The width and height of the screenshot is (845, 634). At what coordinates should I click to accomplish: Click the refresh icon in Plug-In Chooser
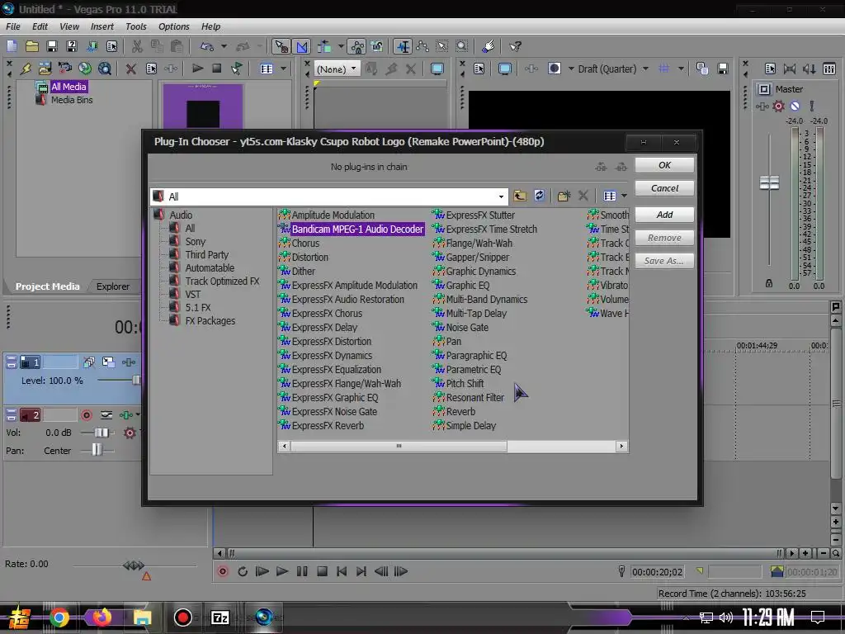540,196
